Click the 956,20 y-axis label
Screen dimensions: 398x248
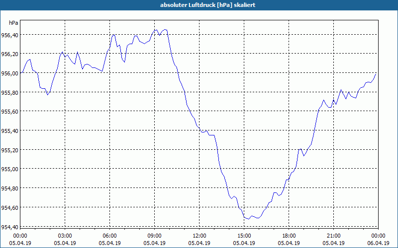[9, 54]
